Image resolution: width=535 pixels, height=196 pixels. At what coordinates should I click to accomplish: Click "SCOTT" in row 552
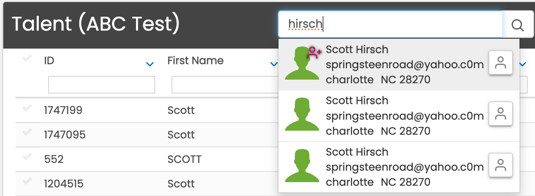tap(185, 159)
